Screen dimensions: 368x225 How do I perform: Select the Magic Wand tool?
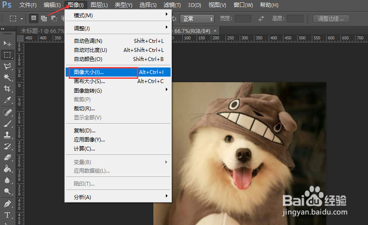[7, 77]
